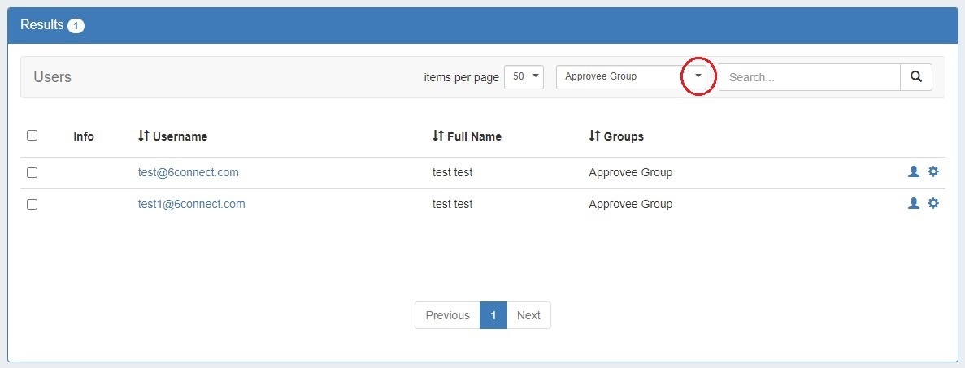Sort by Groups column arrows icon
The height and width of the screenshot is (368, 965).
(x=594, y=136)
